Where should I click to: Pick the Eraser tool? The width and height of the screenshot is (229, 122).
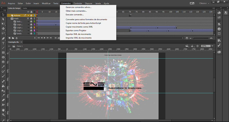pyautogui.click(x=3, y=100)
